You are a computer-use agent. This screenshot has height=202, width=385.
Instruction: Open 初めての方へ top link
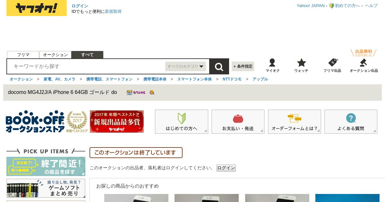coord(347,6)
